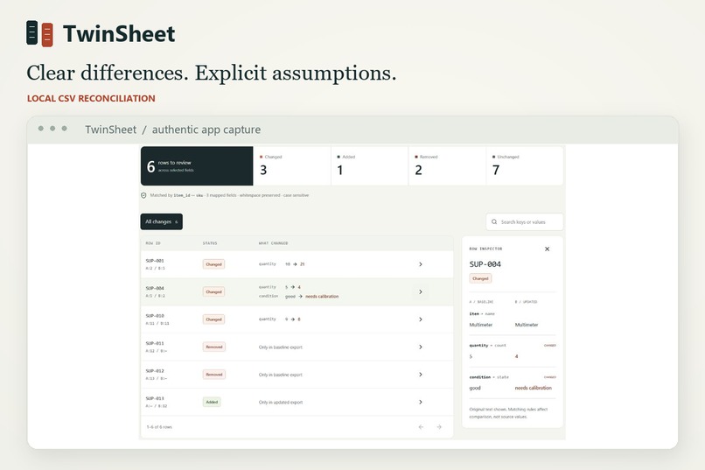The image size is (705, 470).
Task: Click the 'quantity' field label in inspector
Action: (x=478, y=346)
